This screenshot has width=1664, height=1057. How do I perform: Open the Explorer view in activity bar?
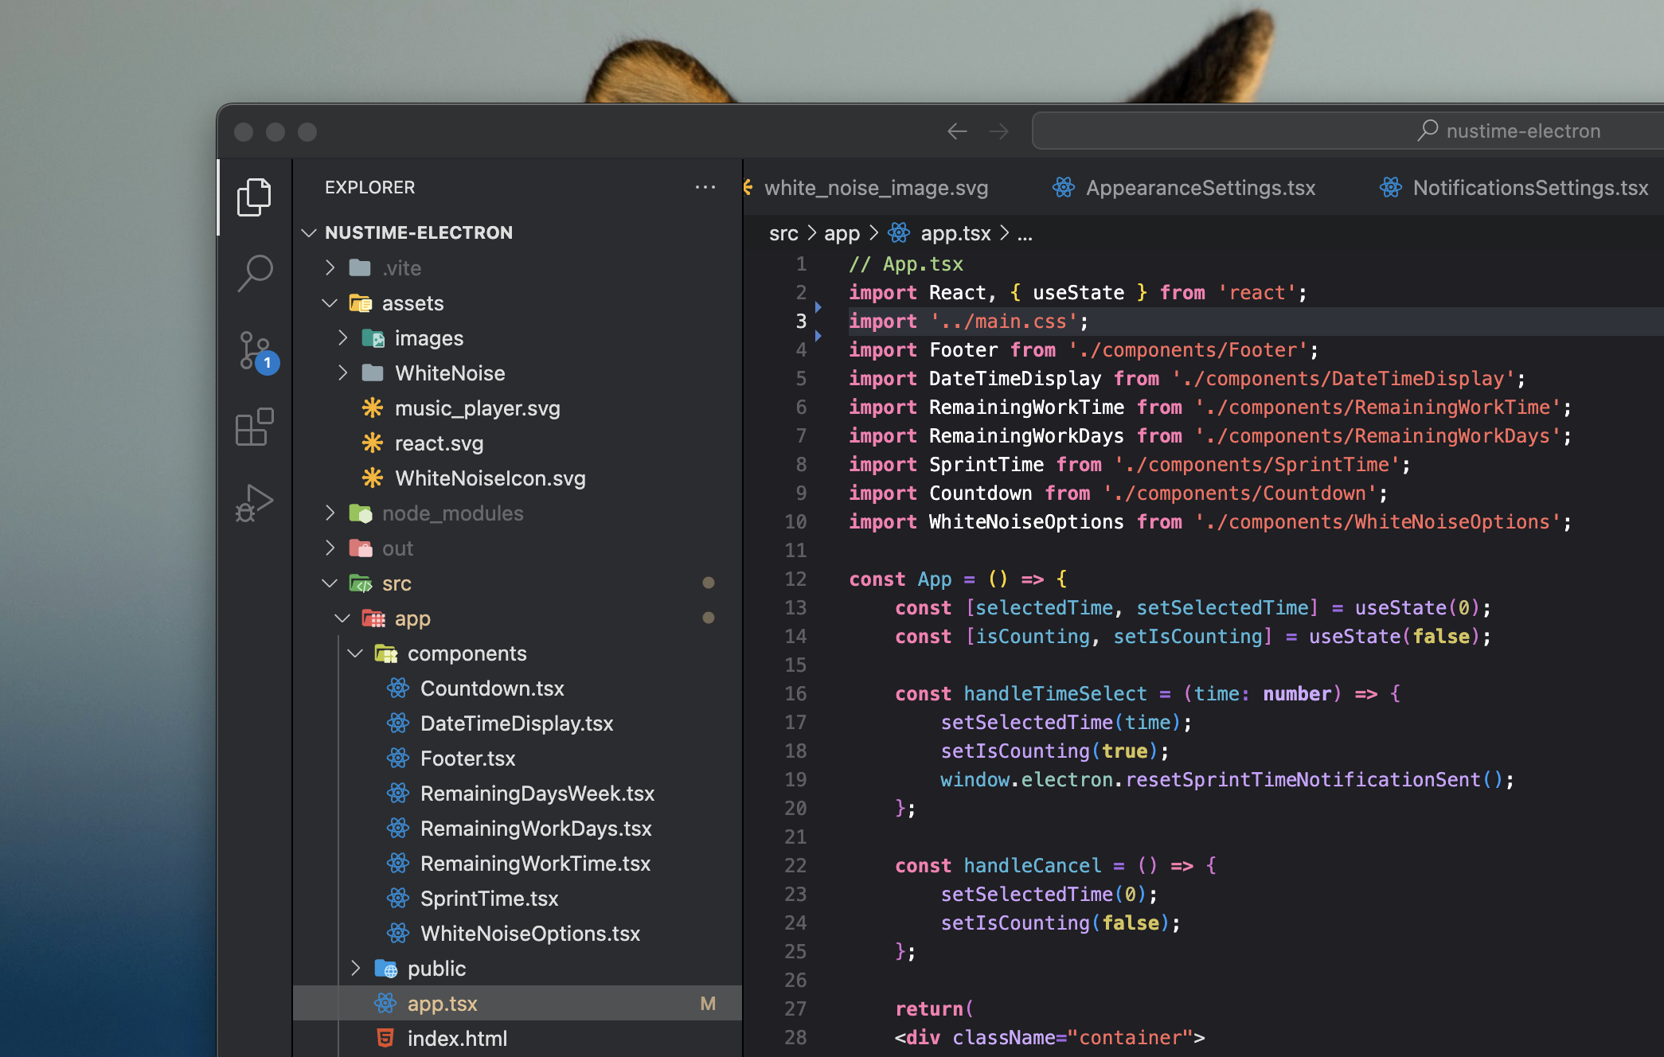point(254,197)
